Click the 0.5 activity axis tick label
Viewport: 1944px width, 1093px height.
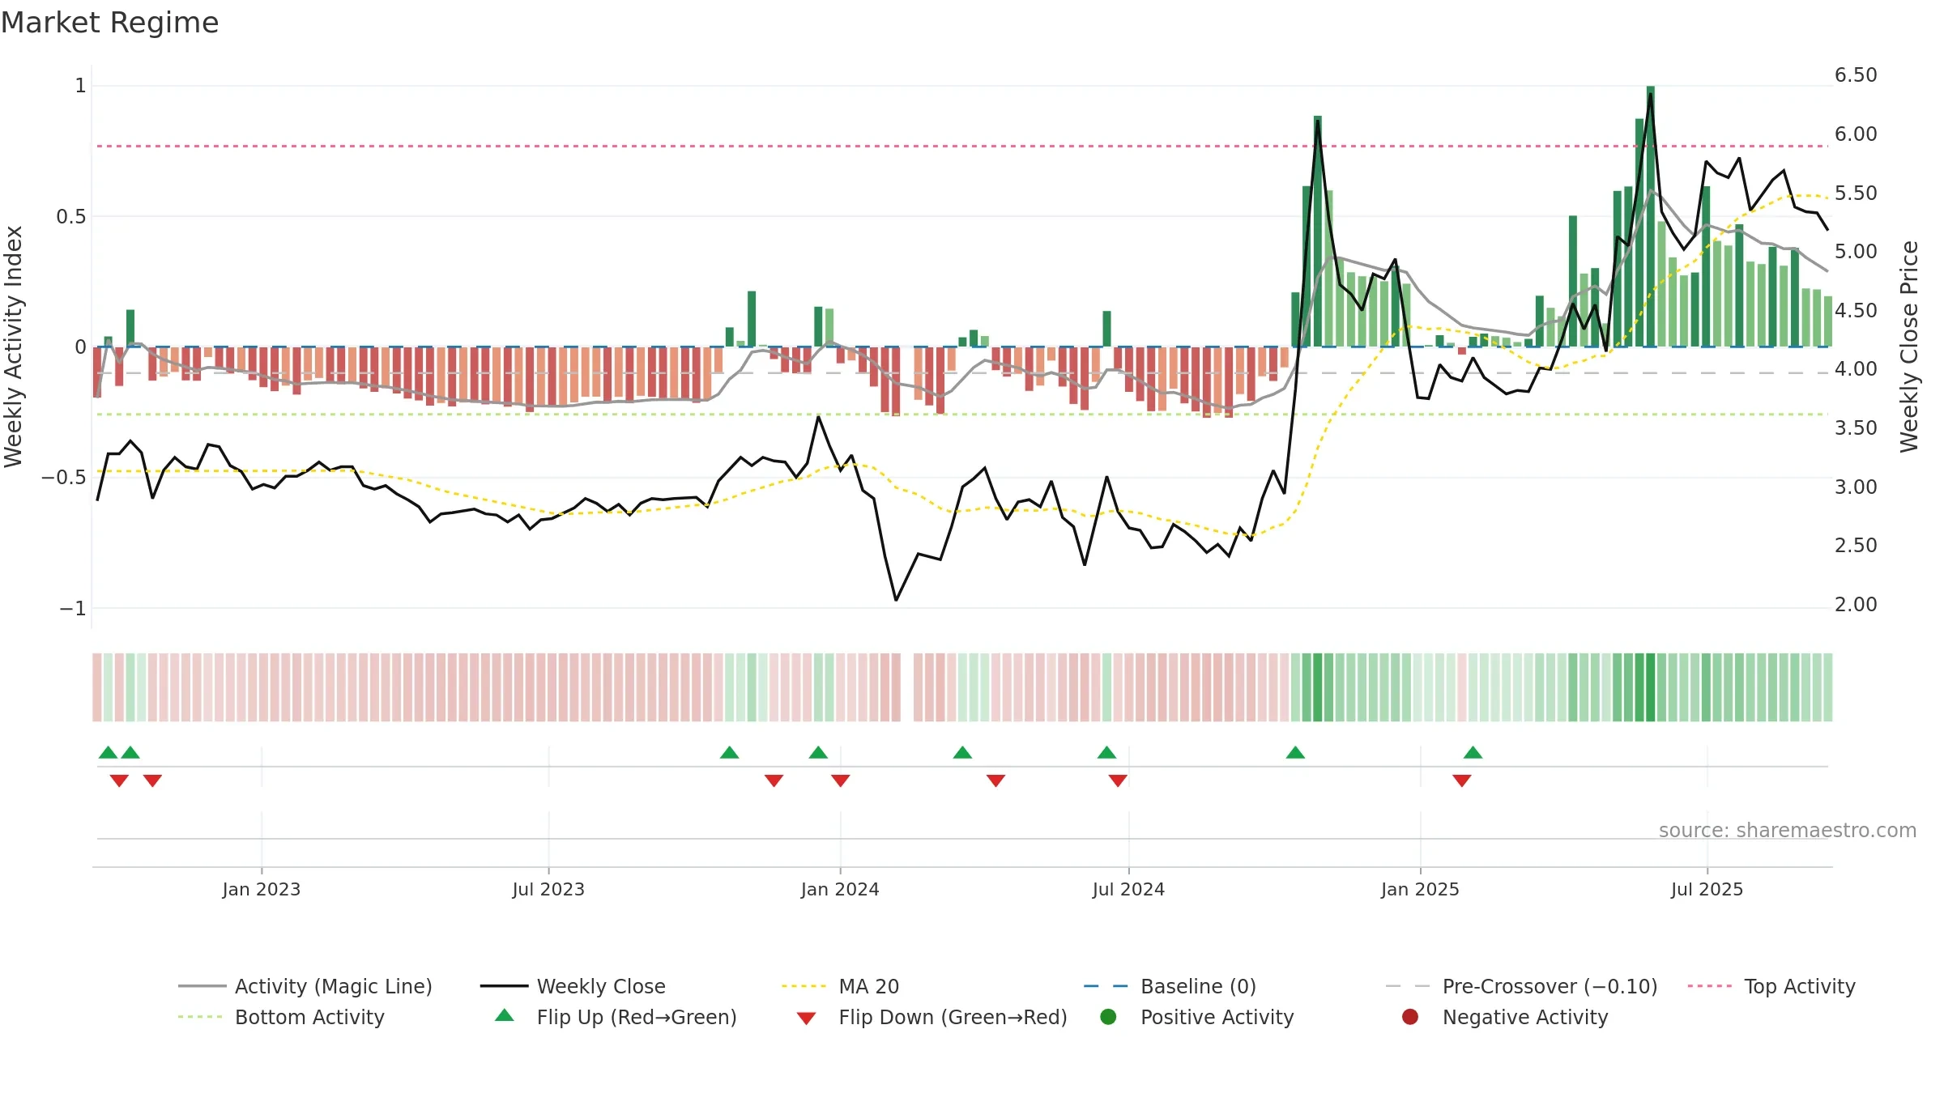click(71, 217)
